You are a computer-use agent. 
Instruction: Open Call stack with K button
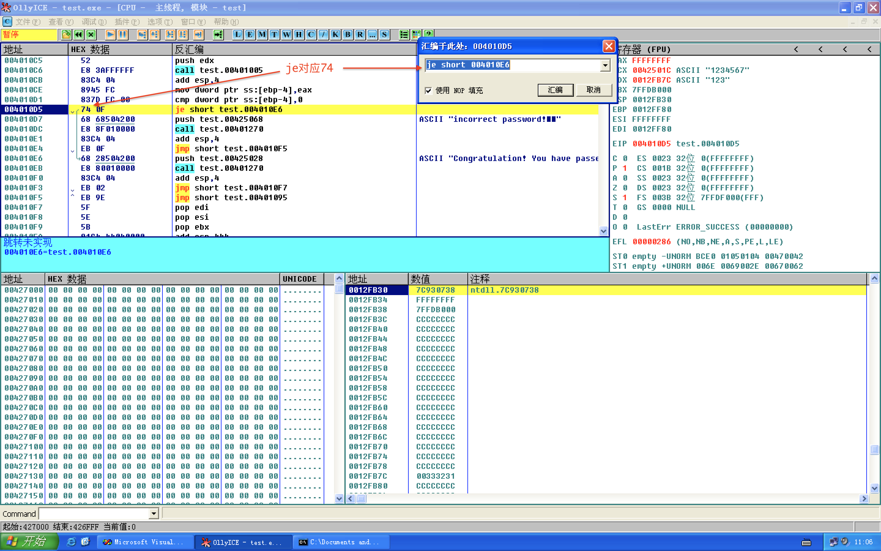pyautogui.click(x=335, y=35)
